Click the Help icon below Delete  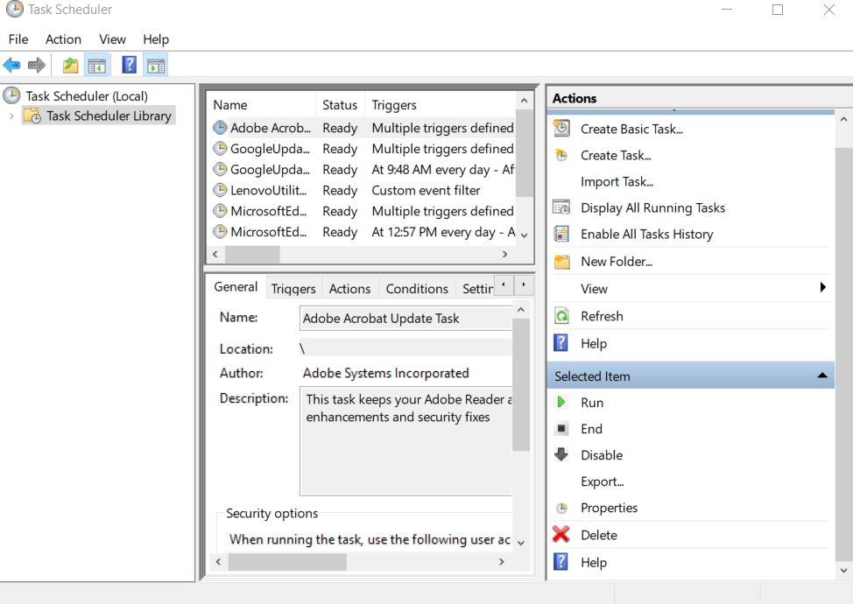pos(560,561)
